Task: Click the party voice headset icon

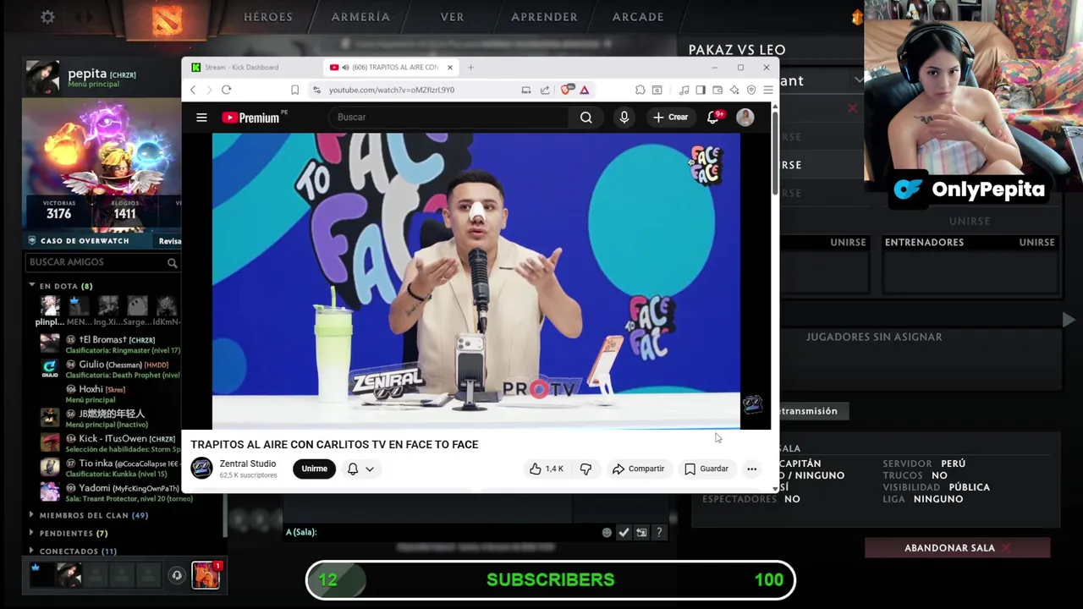Action: point(177,575)
